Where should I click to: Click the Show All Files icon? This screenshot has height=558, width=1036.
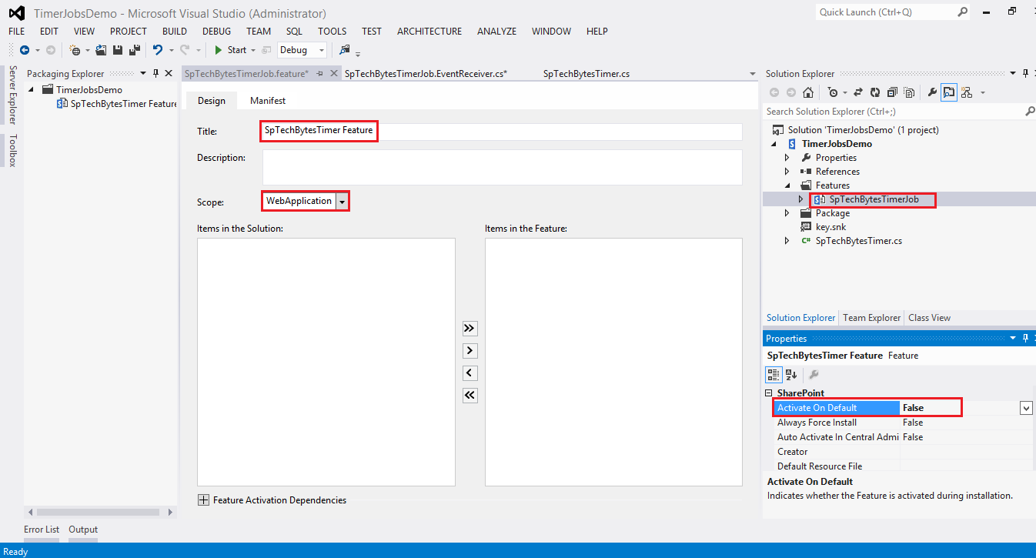910,92
